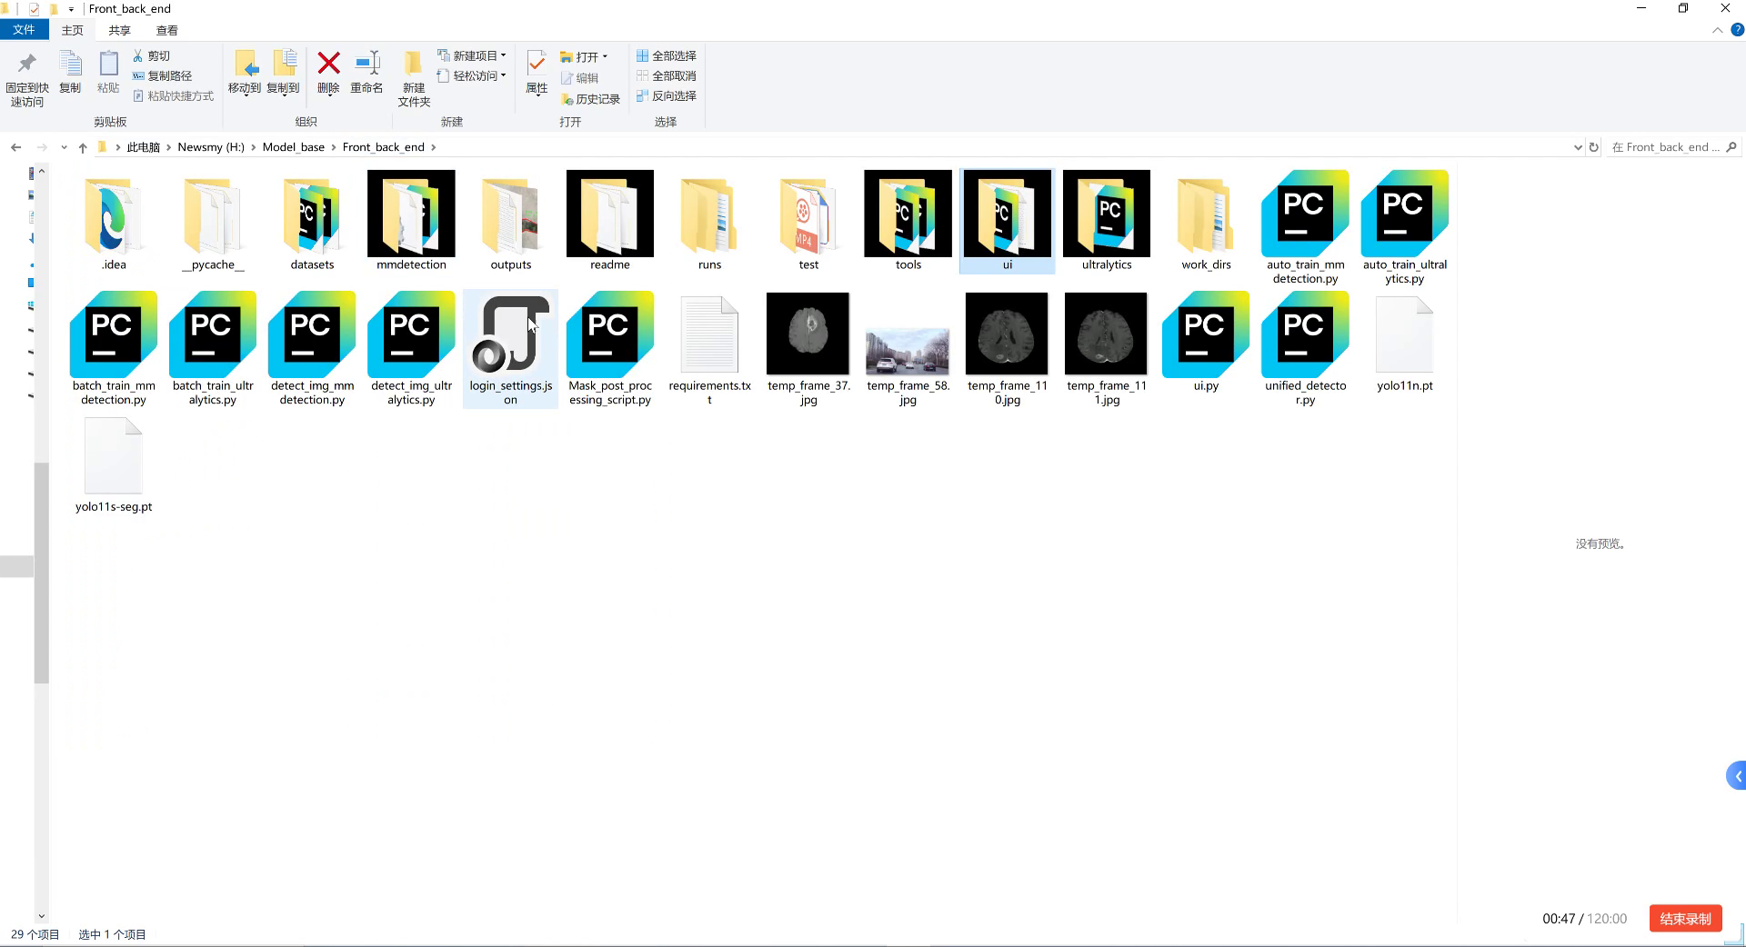1746x947 pixels.
Task: Open the File tab
Action: (24, 30)
